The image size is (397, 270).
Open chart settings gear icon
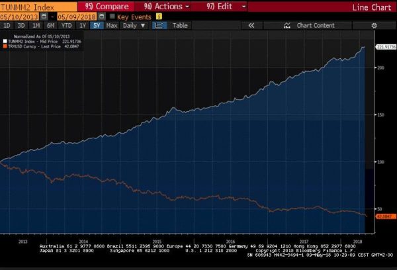374,25
